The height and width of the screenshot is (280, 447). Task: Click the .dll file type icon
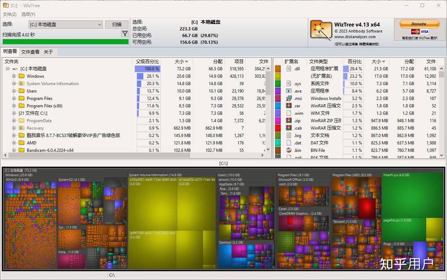[x=289, y=69]
